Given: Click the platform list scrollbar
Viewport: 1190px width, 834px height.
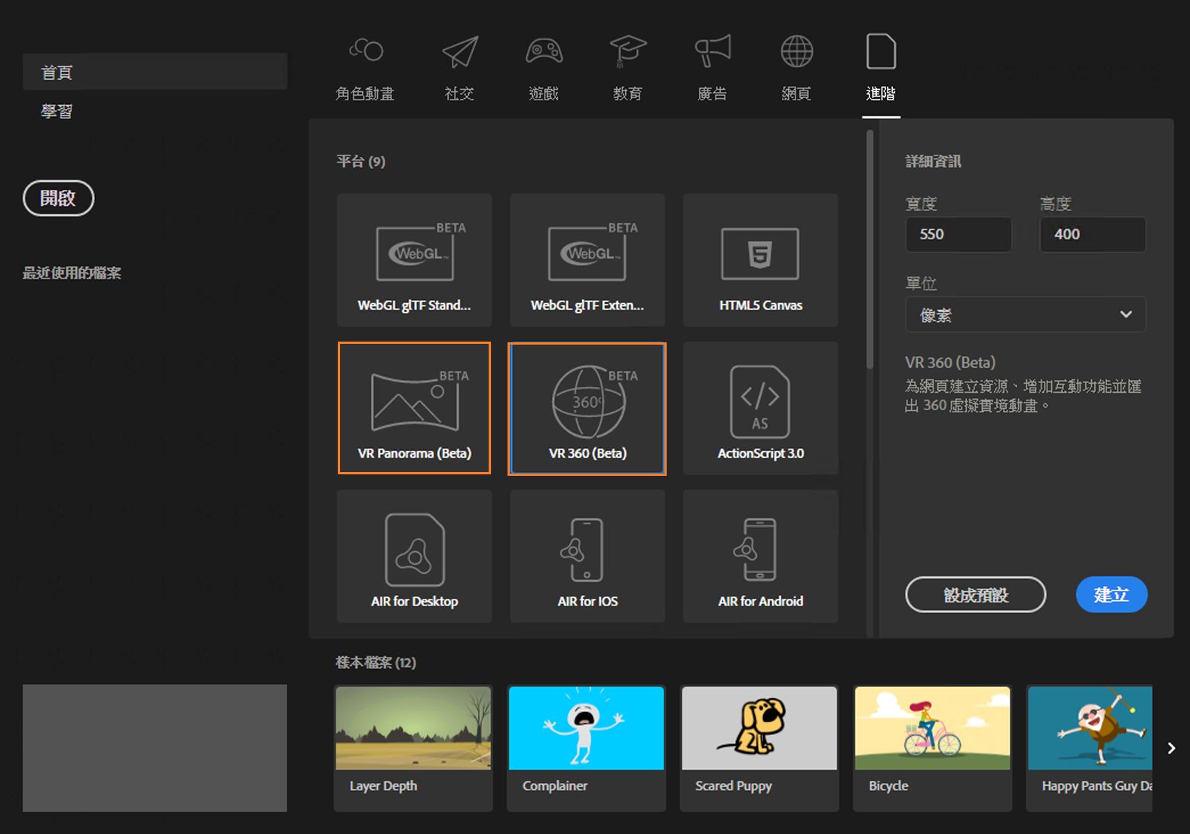Looking at the screenshot, I should (869, 249).
